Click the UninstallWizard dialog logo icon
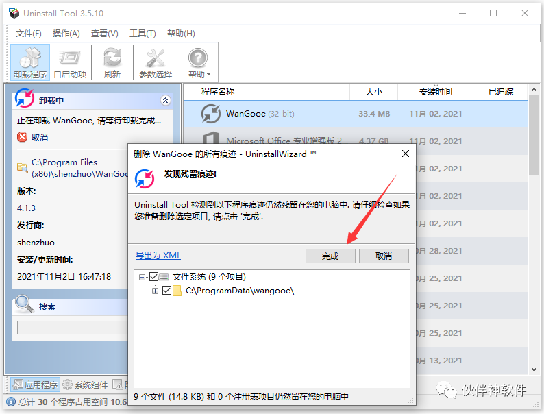544x414 pixels. [x=145, y=178]
